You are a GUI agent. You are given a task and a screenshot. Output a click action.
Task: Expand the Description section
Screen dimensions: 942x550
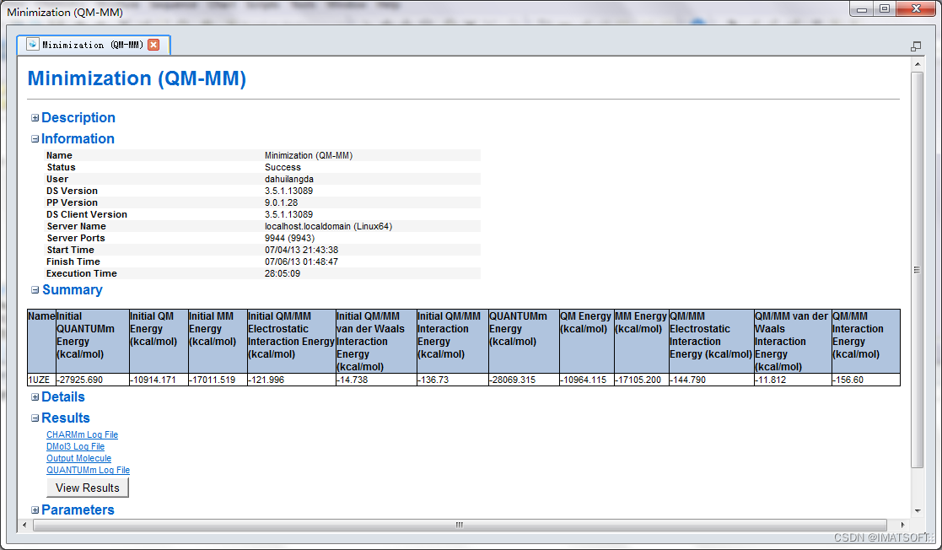pos(35,118)
